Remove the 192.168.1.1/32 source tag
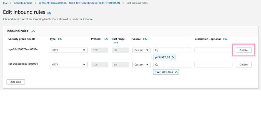 [176, 72]
